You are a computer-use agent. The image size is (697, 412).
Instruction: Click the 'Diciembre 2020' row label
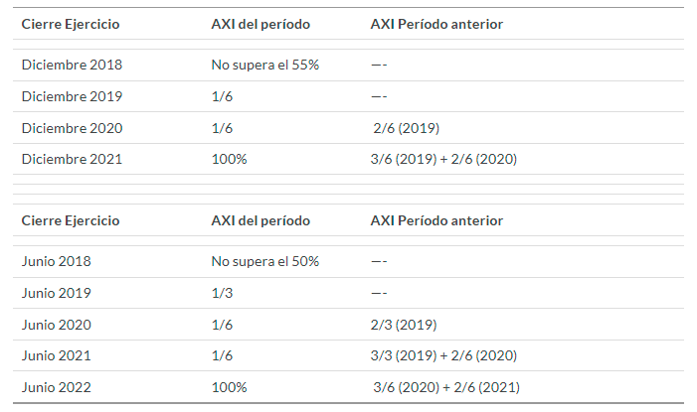tap(72, 128)
